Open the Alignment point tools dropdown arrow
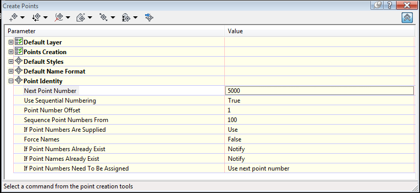The image size is (420, 193). [x=67, y=18]
